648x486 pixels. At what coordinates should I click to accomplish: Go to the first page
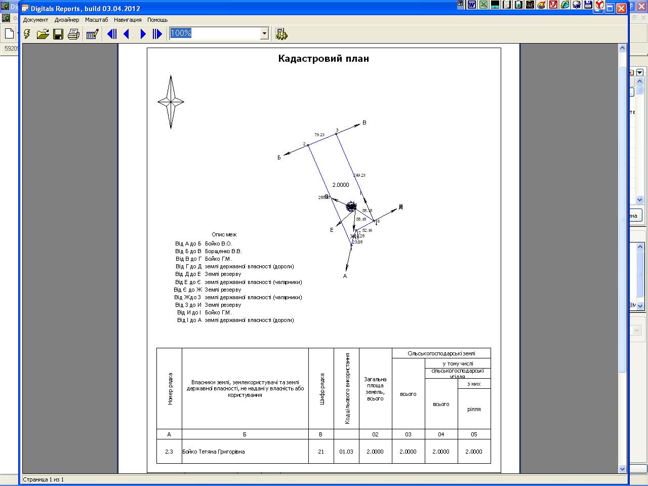click(112, 34)
